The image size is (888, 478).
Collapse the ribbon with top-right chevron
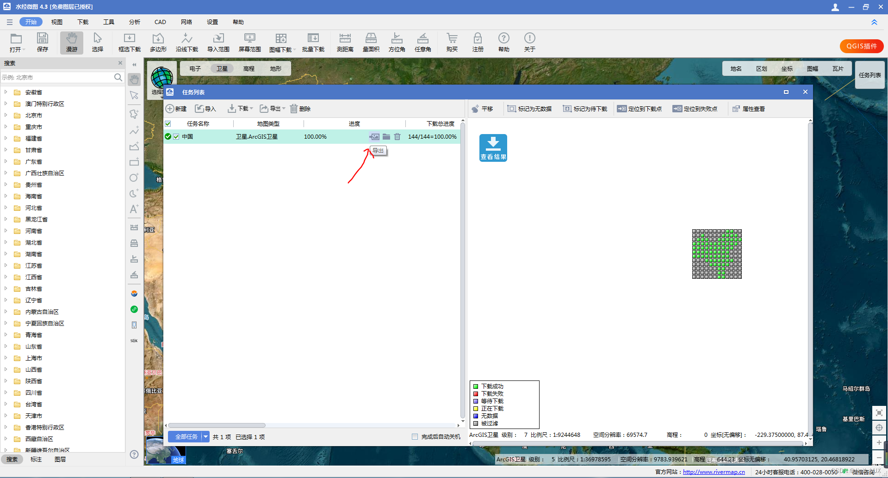[x=874, y=22]
